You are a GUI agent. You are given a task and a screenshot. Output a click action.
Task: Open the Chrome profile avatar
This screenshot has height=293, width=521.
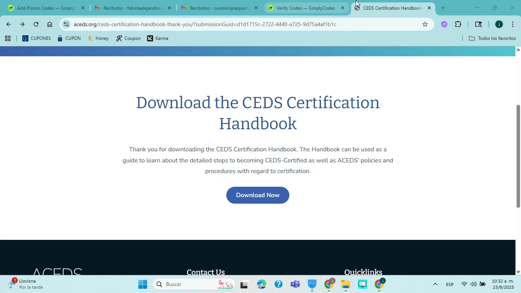click(499, 24)
